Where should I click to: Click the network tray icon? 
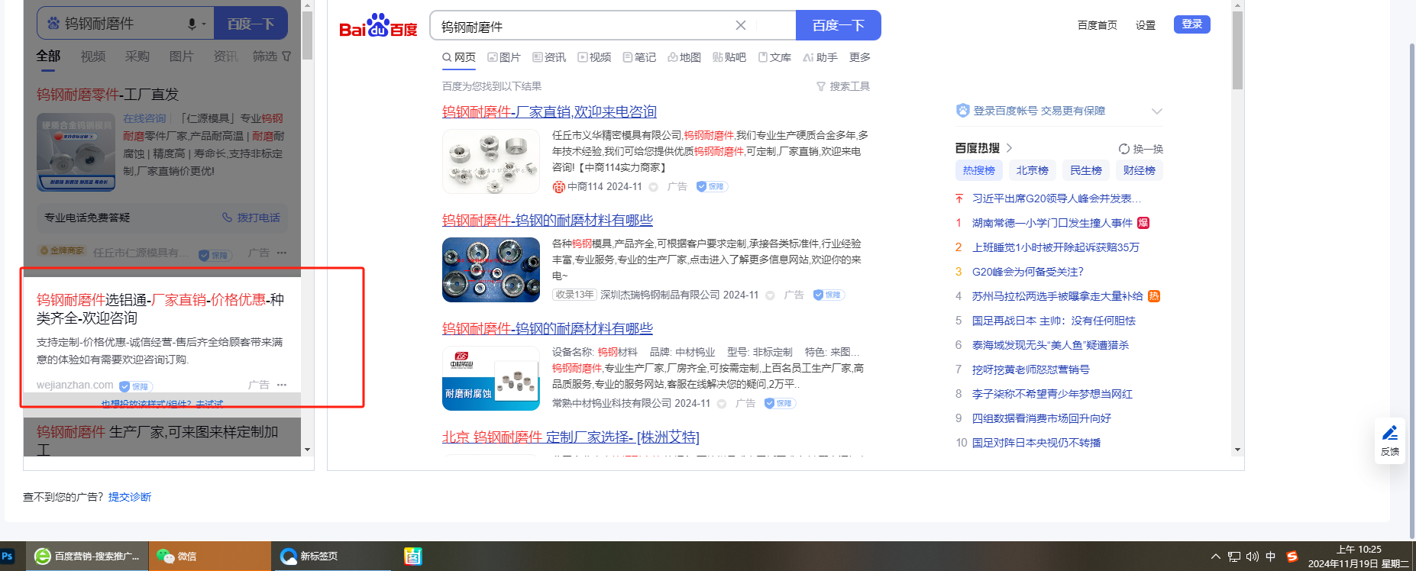1234,556
